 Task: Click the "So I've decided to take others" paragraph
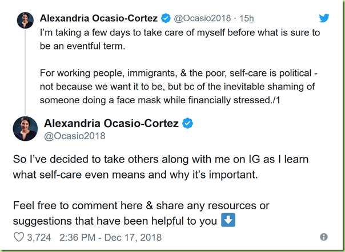[x=161, y=166]
